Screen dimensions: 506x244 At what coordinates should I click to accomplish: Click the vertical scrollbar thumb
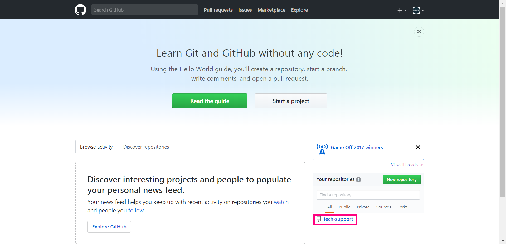[503, 102]
